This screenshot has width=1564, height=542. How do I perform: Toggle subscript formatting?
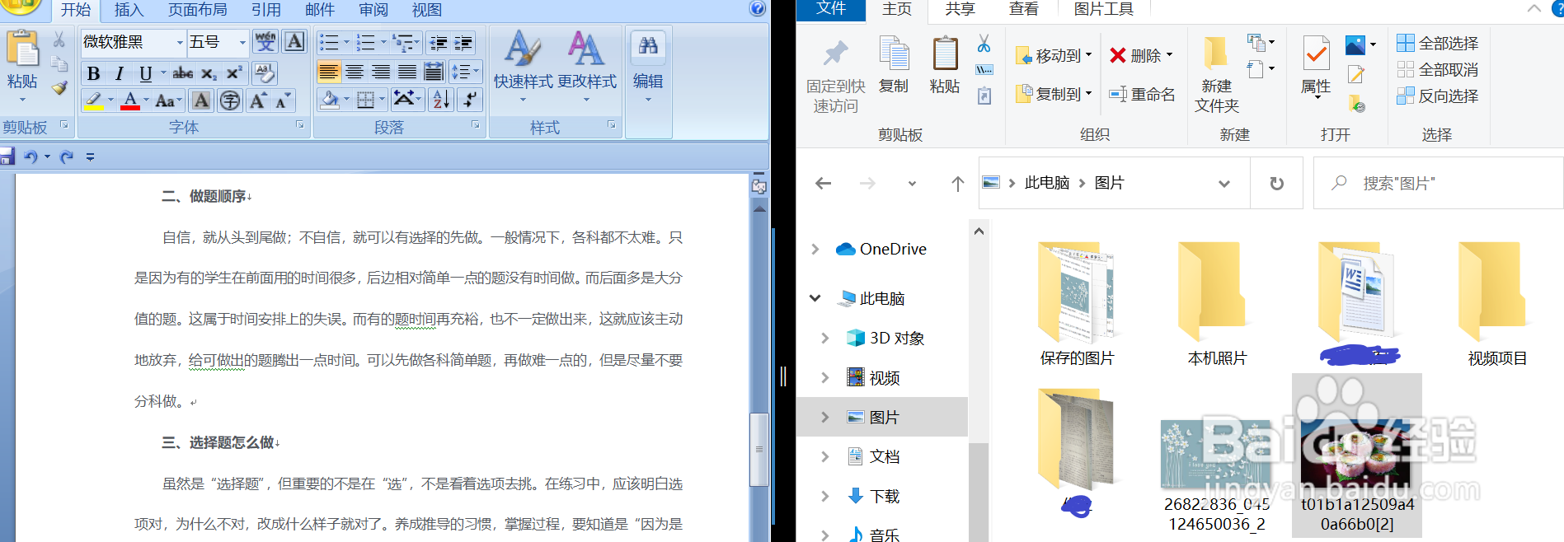(x=209, y=73)
